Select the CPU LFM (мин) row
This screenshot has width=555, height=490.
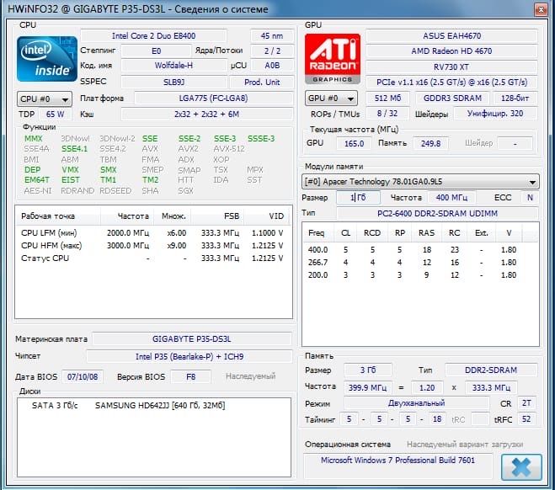click(153, 233)
